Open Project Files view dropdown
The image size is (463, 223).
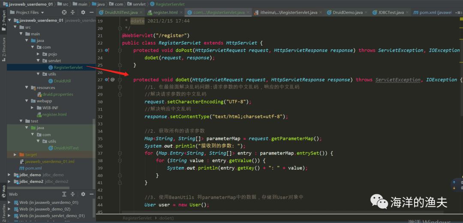coord(42,13)
